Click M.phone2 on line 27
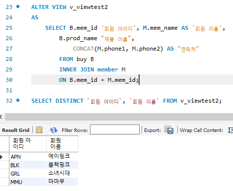Viewport: 233px width, 191px height. click(x=146, y=49)
